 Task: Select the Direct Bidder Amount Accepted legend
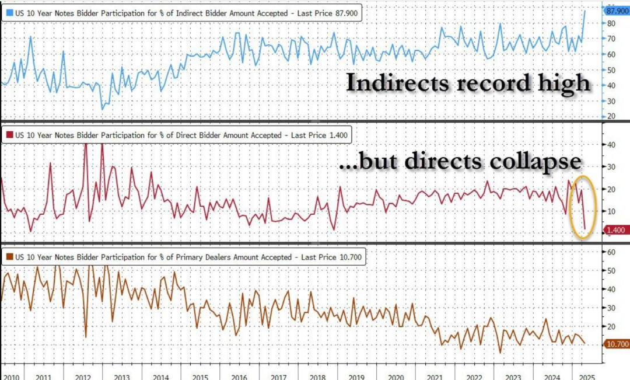click(x=177, y=135)
